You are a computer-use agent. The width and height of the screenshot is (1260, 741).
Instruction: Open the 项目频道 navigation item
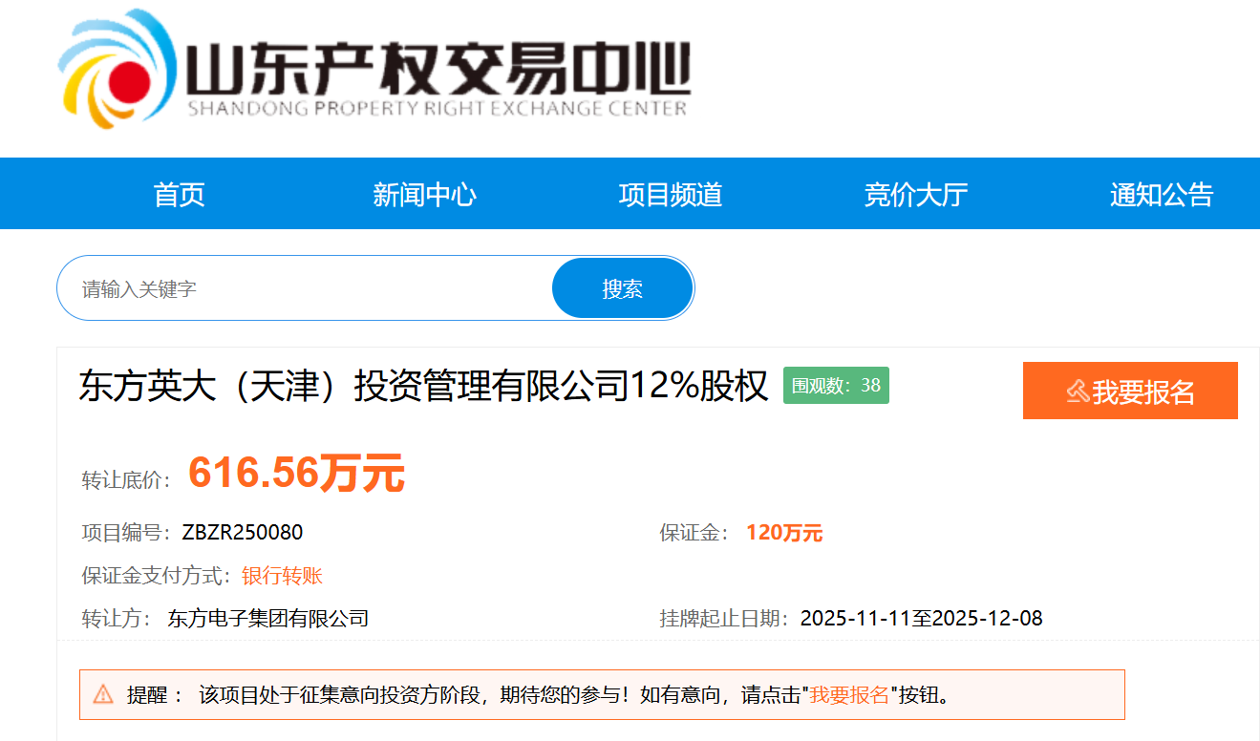point(671,195)
